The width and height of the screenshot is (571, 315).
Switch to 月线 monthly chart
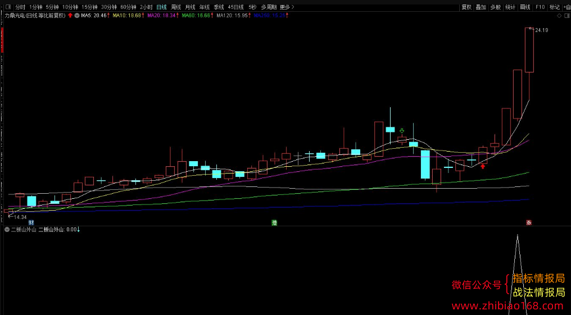190,7
